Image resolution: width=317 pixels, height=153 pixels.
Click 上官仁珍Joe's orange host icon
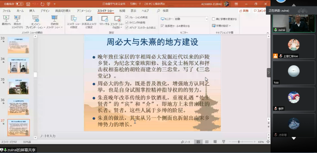pos(275,56)
